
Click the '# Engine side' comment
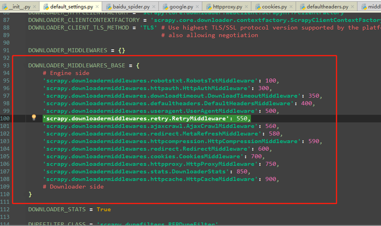(66, 73)
